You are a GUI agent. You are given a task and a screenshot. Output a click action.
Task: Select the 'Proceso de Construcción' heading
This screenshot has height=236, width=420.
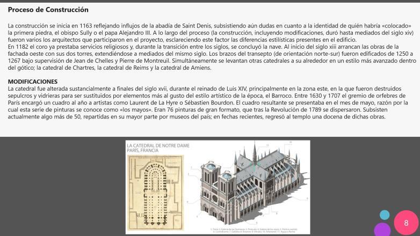tap(48, 10)
